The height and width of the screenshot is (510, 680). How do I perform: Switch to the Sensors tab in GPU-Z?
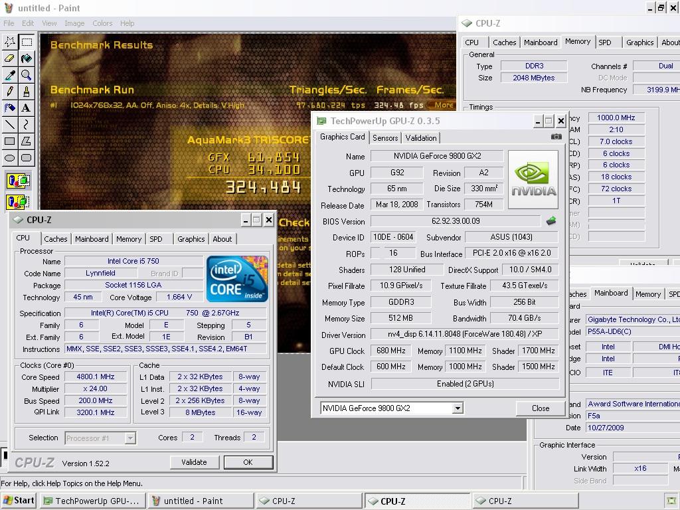385,138
